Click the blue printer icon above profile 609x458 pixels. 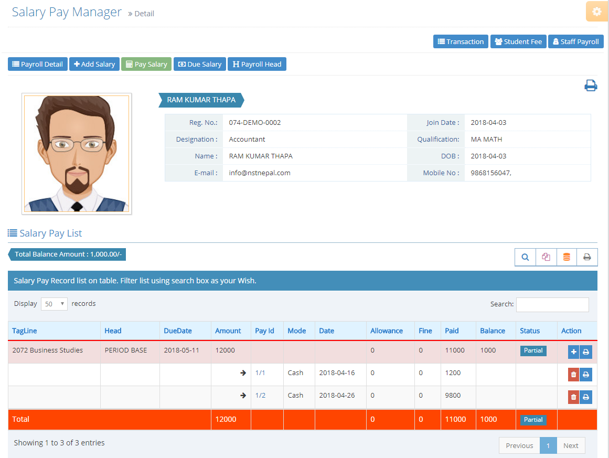[x=591, y=86]
